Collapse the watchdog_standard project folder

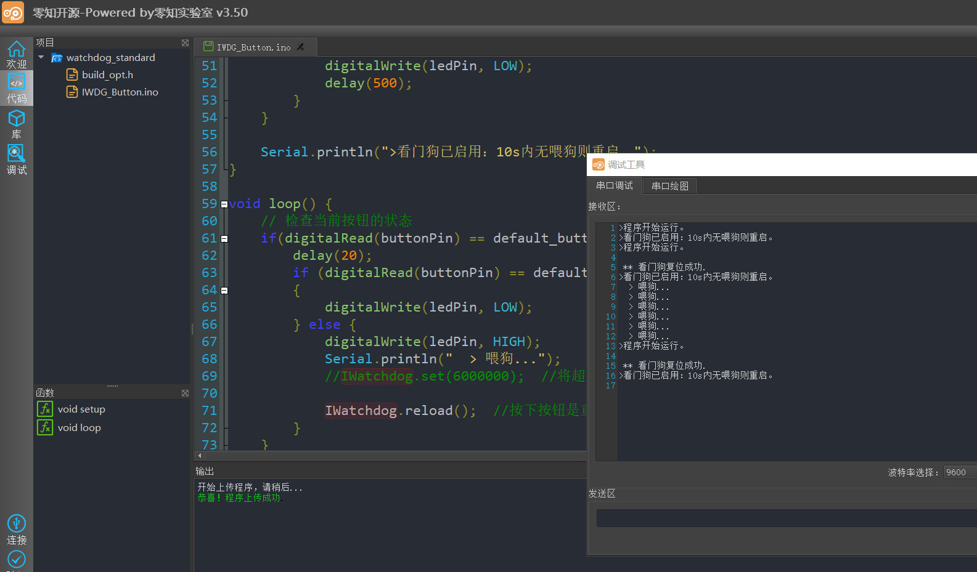41,57
